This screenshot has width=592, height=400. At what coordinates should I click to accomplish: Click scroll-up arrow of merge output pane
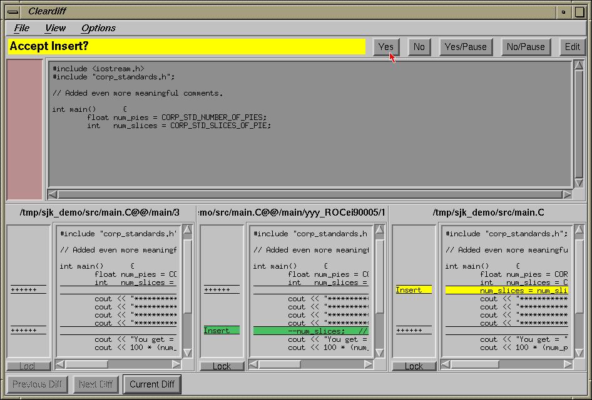click(x=578, y=65)
